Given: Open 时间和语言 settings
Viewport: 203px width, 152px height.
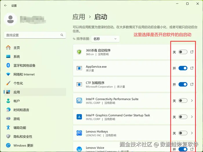Looking at the screenshot, I should 35,110.
